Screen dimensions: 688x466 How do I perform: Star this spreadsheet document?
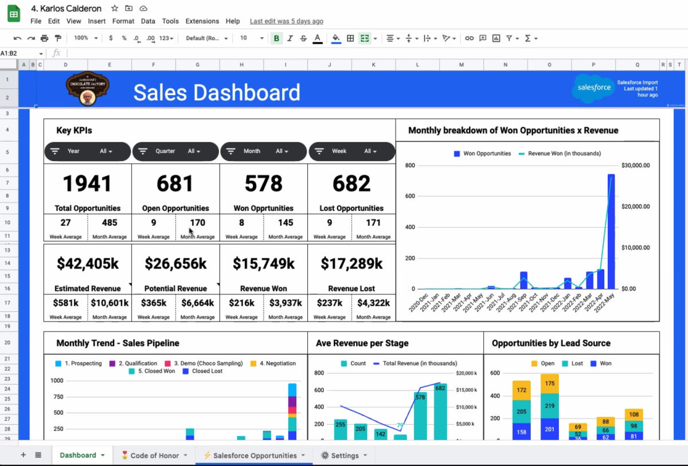pyautogui.click(x=115, y=9)
